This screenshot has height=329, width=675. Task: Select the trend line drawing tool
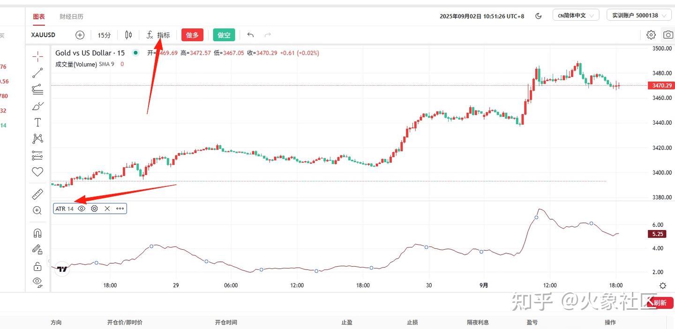(x=37, y=73)
